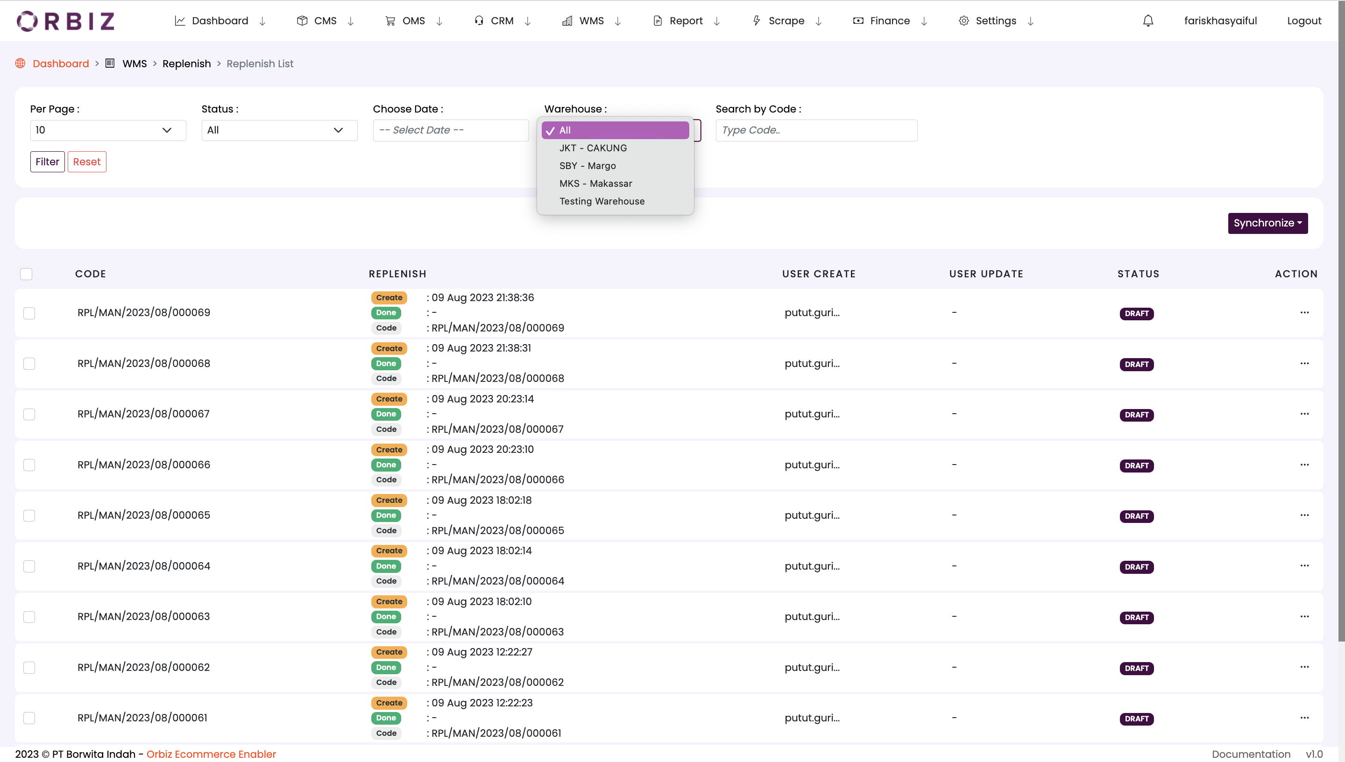
Task: Open fariskhasyaiful user profile
Action: click(1220, 21)
